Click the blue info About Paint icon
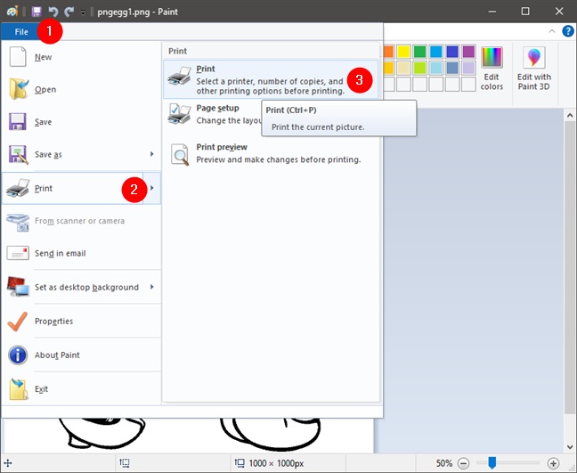577x473 pixels. pyautogui.click(x=18, y=355)
